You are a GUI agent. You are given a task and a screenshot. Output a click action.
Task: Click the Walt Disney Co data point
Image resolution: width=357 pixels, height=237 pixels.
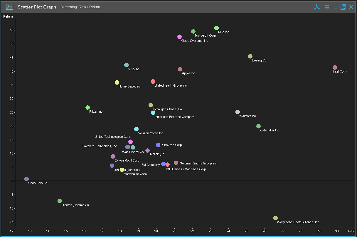click(133, 147)
